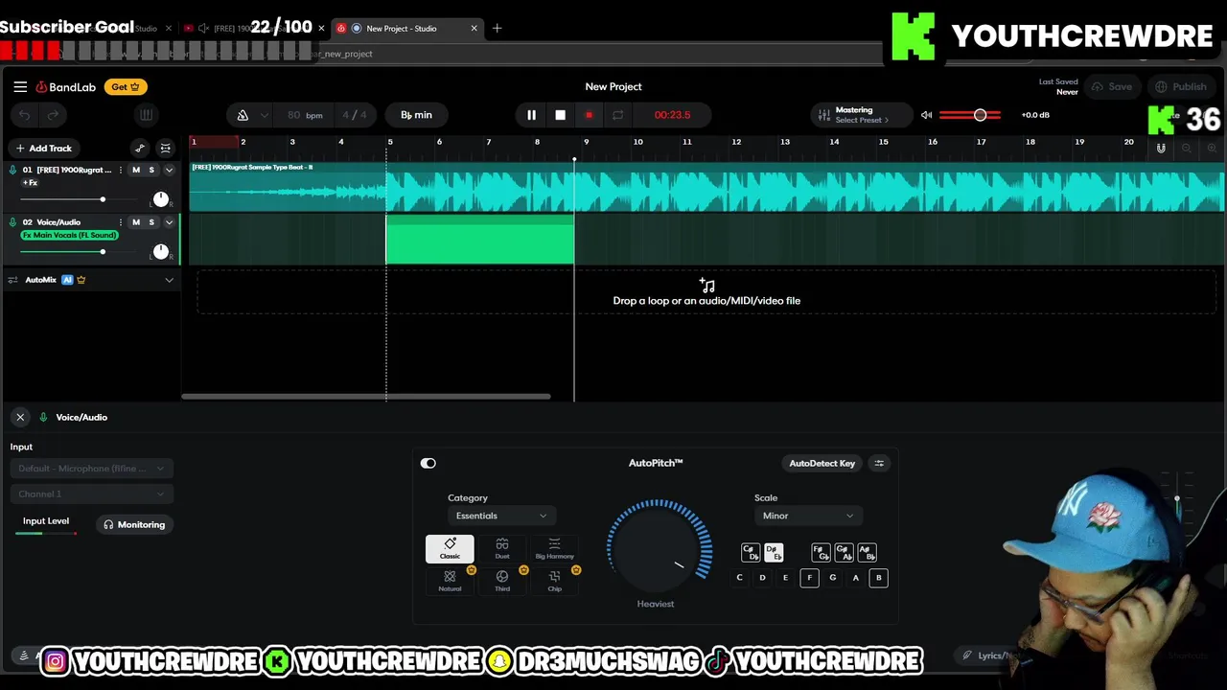Screen dimensions: 1227x690
Task: Select the green recorded vocal clip
Action: click(480, 240)
